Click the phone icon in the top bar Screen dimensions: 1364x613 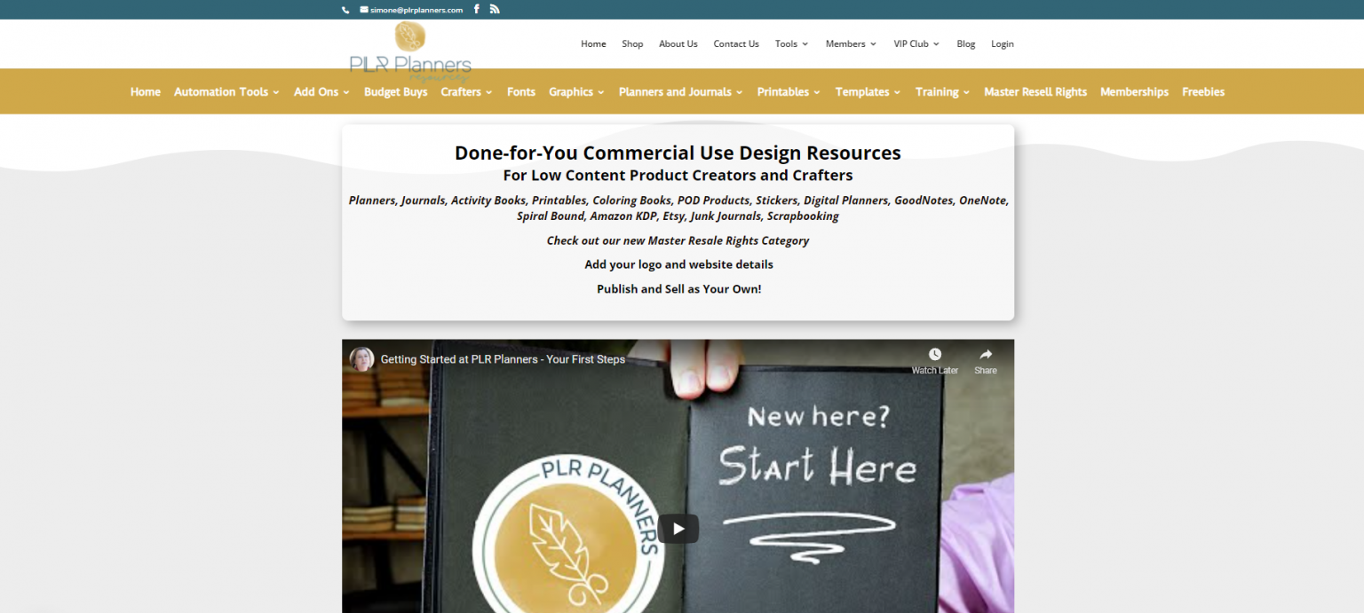pos(345,10)
